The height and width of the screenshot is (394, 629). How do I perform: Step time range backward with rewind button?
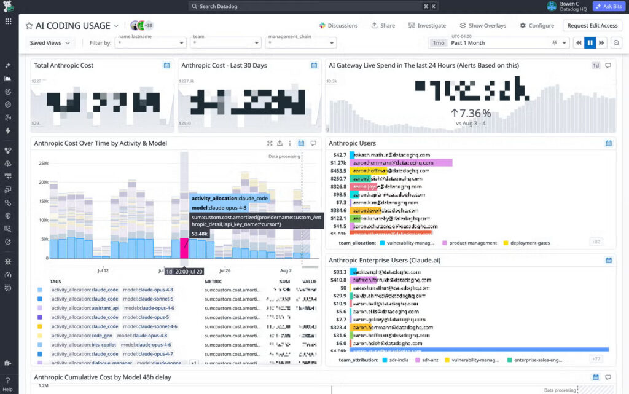click(579, 43)
